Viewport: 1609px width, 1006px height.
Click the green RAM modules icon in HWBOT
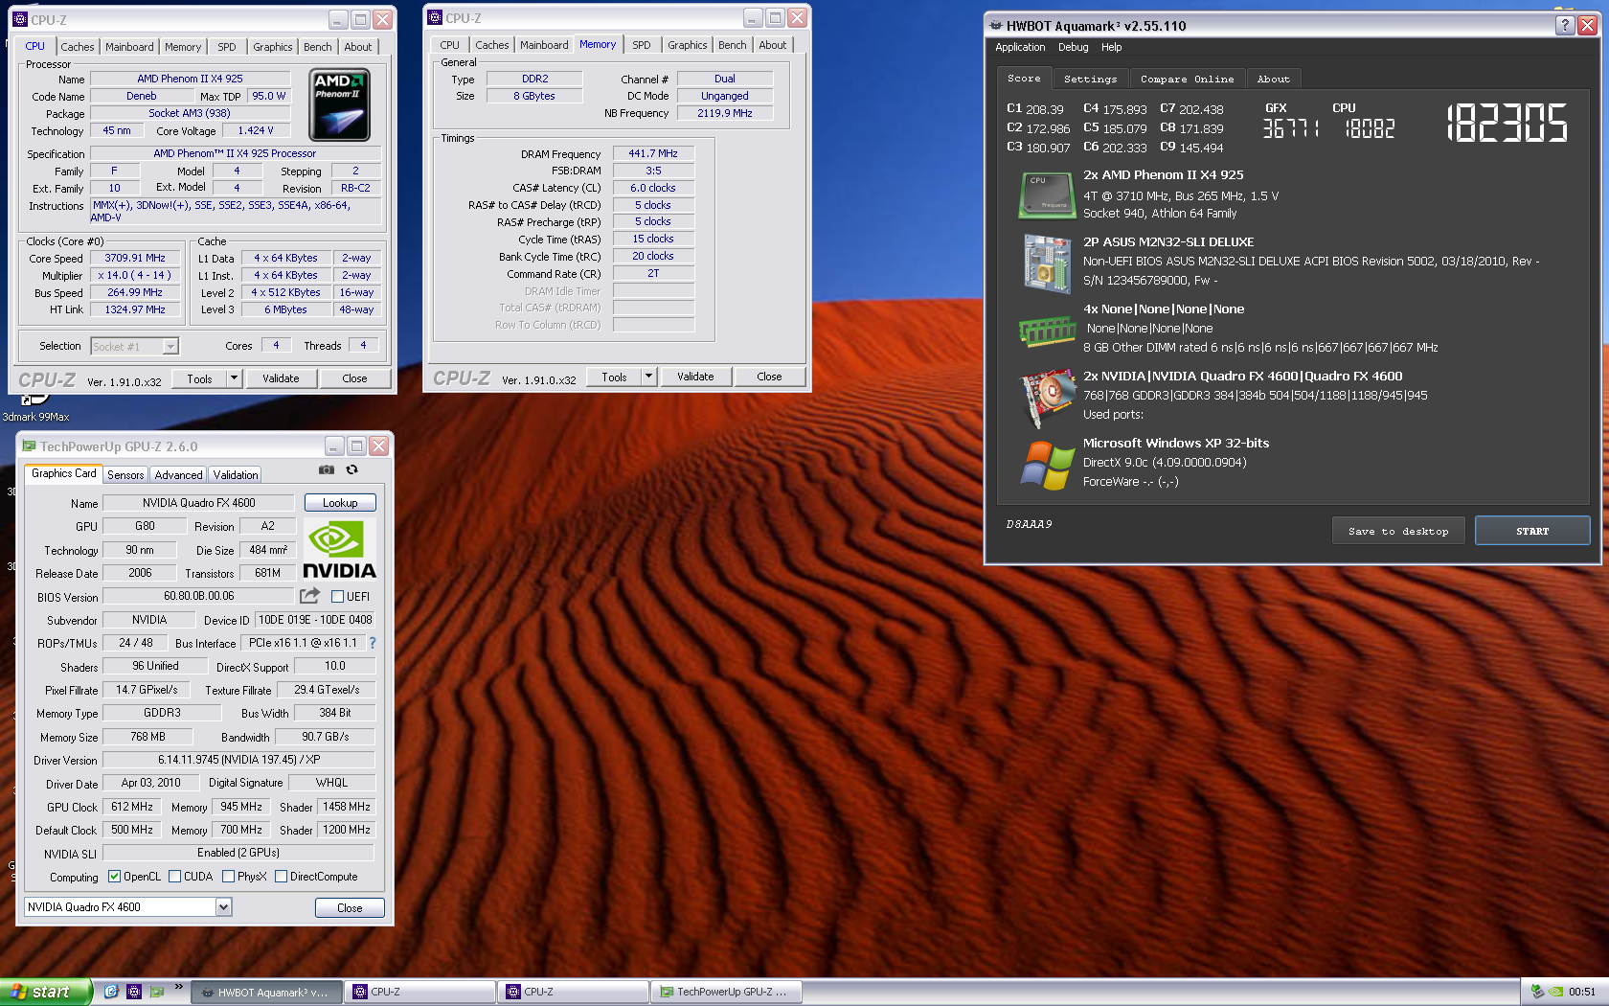(1047, 332)
